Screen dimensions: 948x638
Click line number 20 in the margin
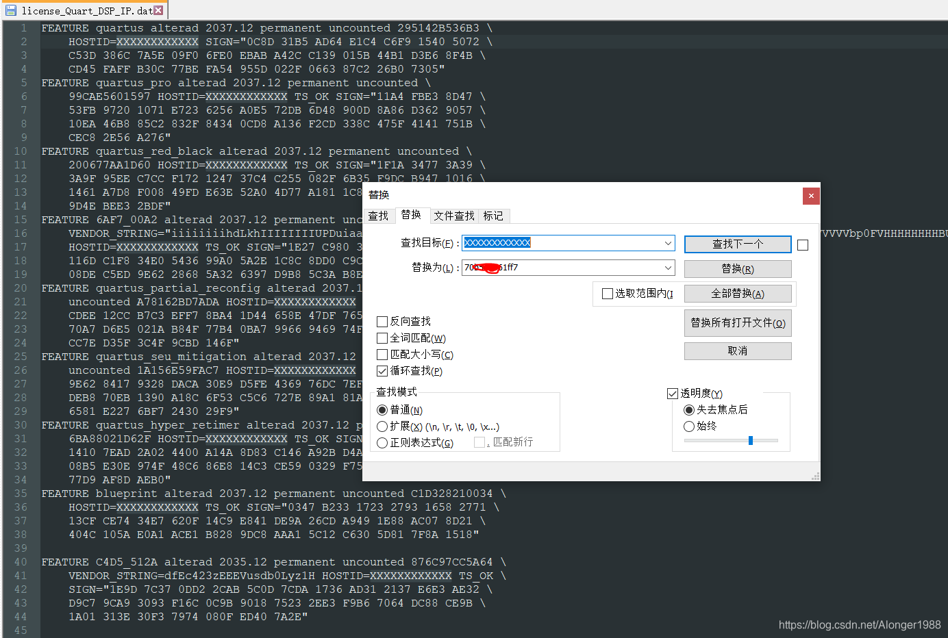(21, 288)
